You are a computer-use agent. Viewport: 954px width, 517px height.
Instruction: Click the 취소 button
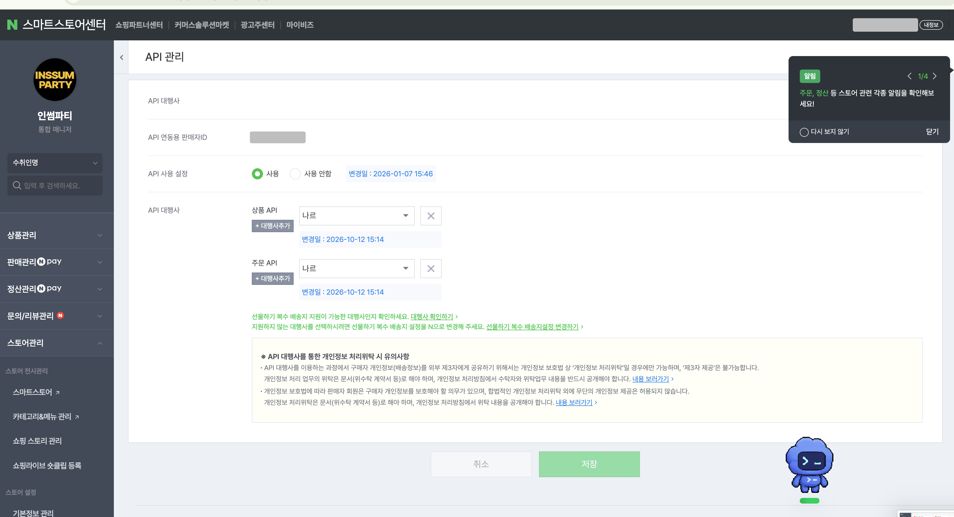481,464
